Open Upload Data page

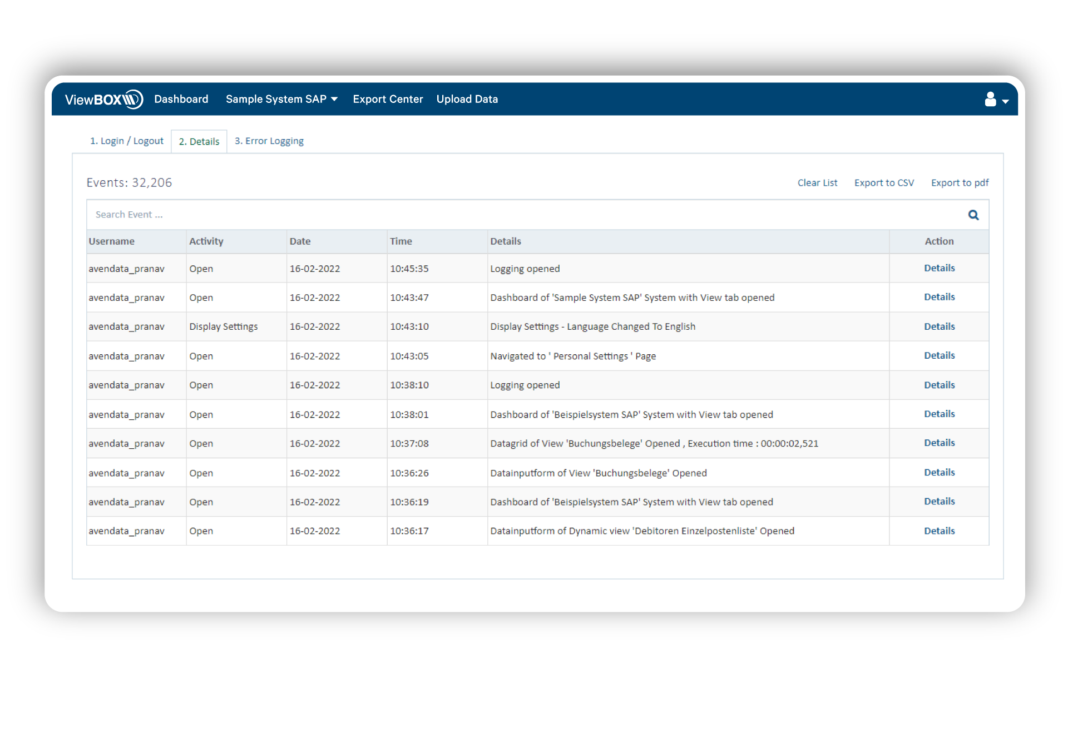point(467,100)
